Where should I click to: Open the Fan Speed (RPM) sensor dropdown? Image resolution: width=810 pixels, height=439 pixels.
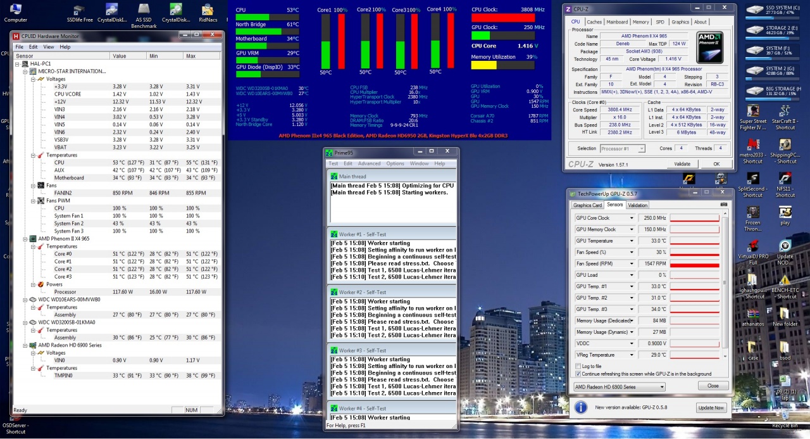pos(632,264)
